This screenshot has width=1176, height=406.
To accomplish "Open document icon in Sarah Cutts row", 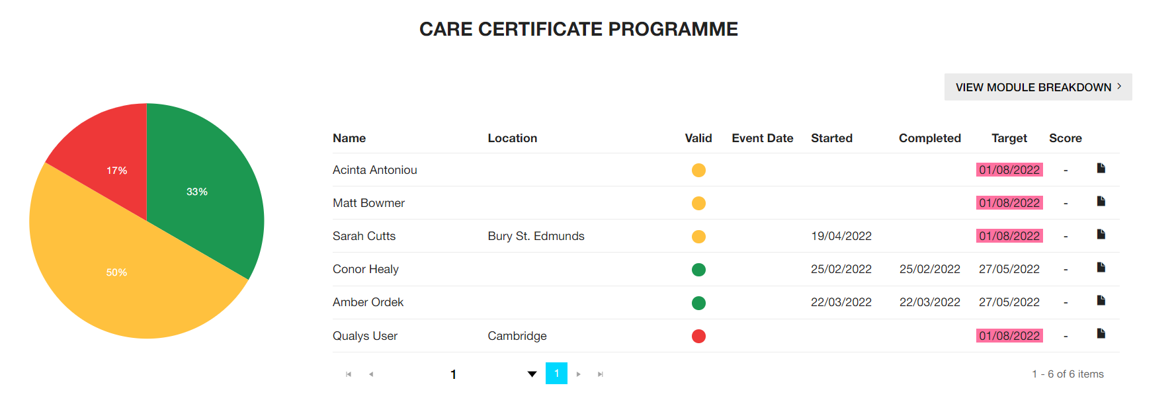I will click(x=1101, y=234).
